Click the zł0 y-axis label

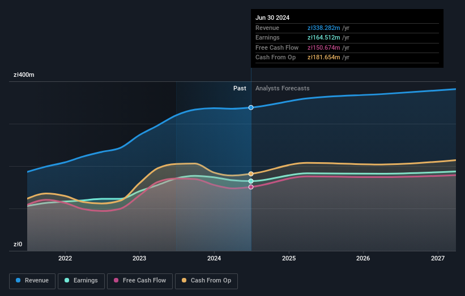(x=18, y=244)
